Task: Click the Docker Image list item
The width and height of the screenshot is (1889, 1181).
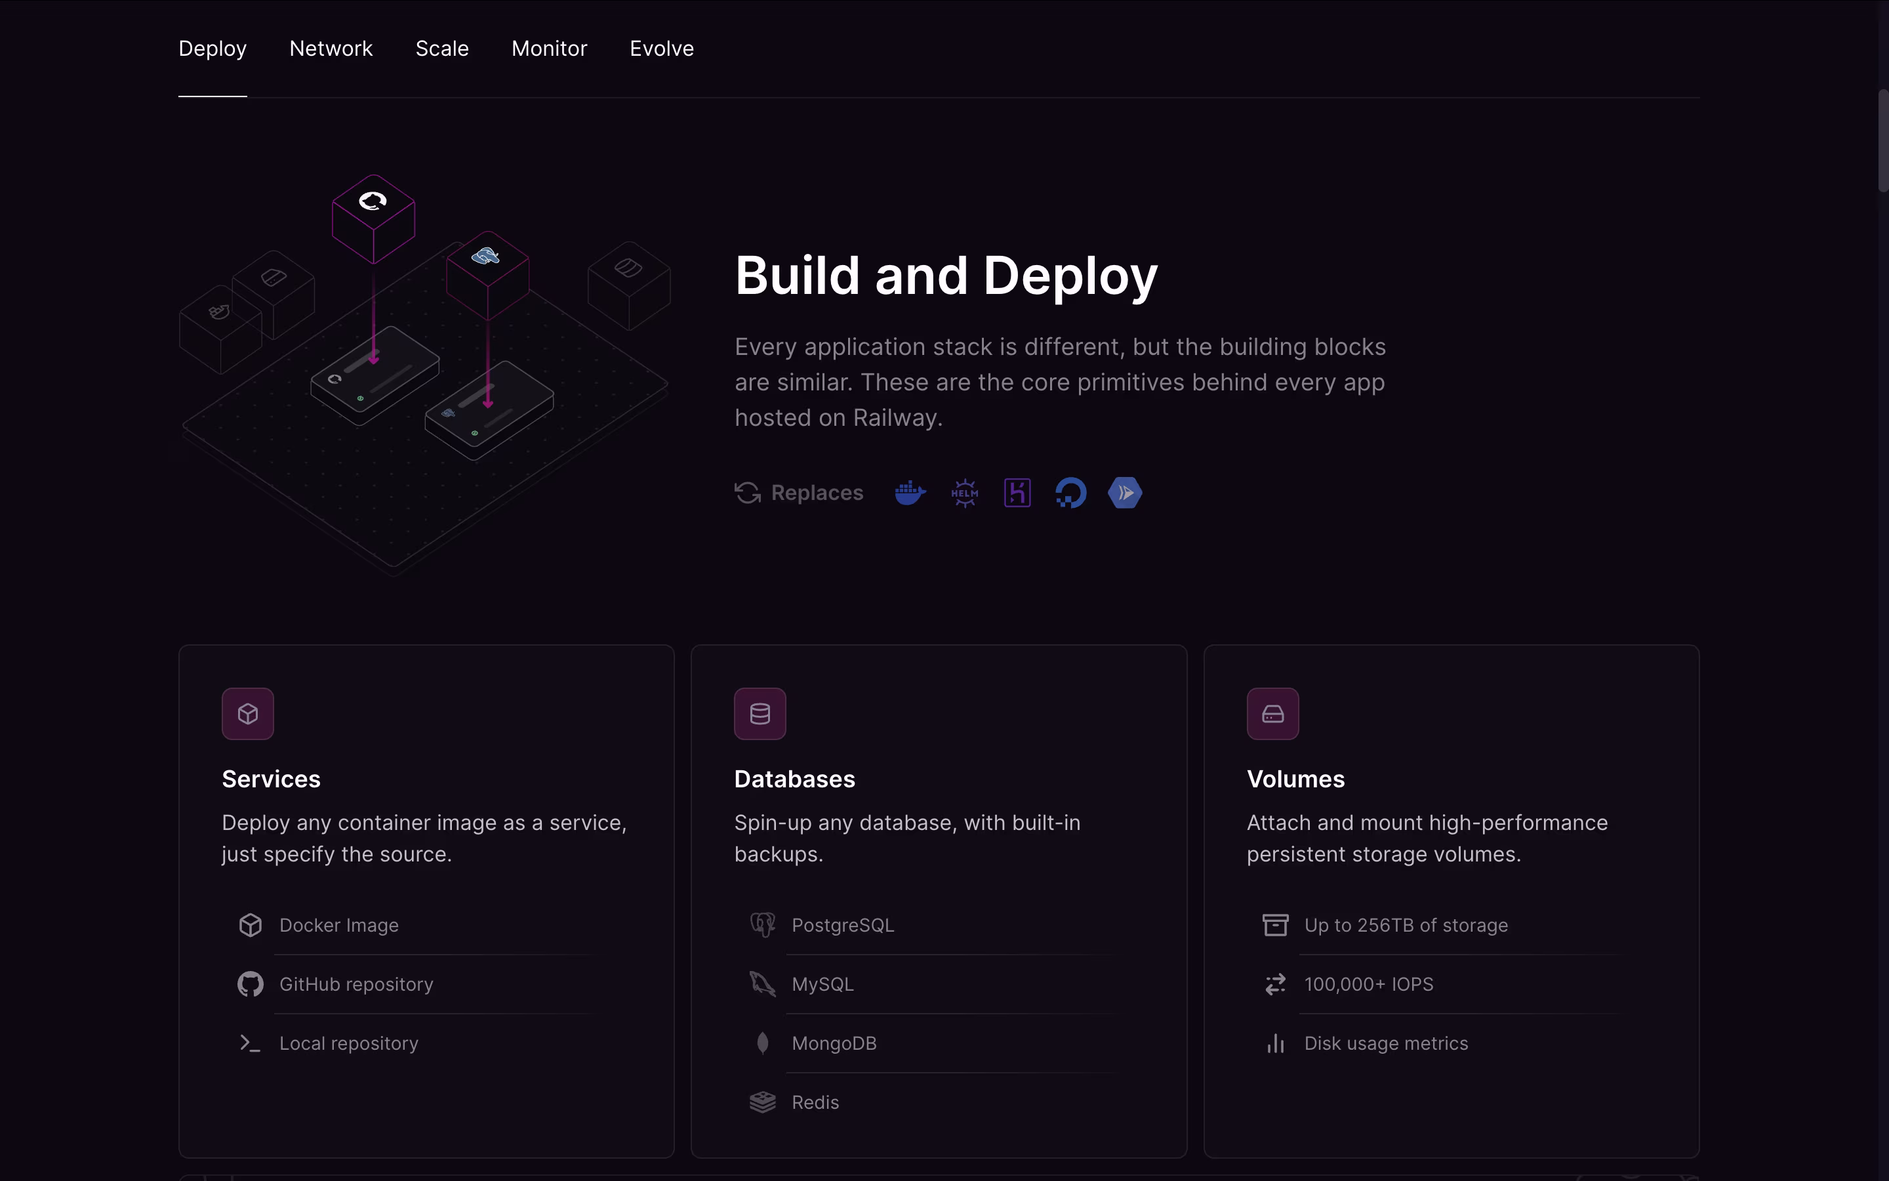Action: (338, 925)
